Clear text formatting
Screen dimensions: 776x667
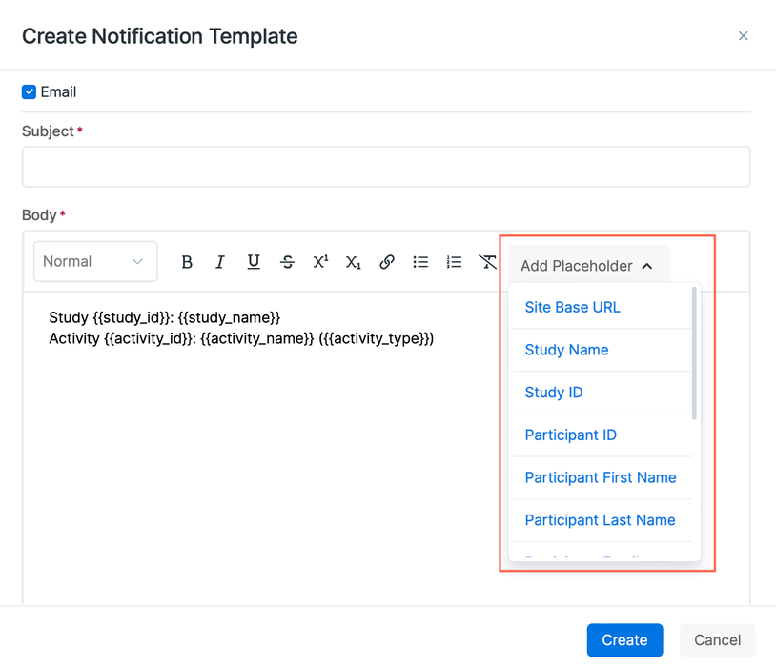(487, 261)
